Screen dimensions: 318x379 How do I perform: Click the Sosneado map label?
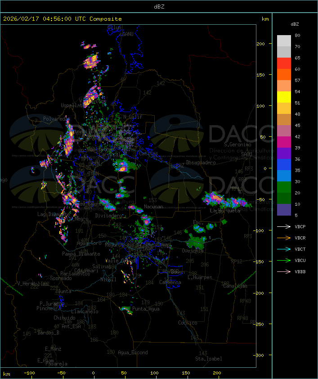click(x=61, y=278)
